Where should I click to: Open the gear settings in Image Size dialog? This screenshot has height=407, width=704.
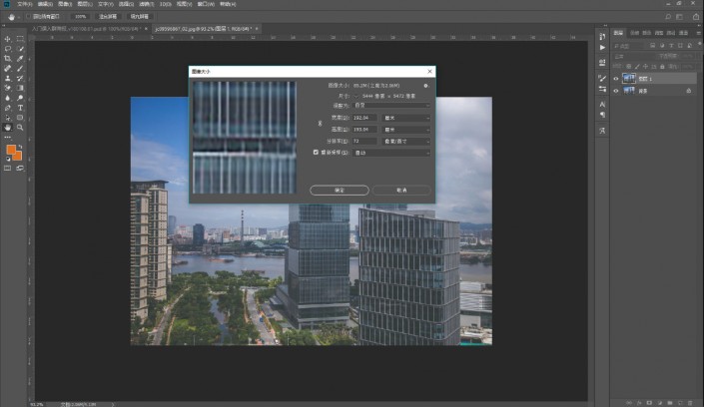point(425,86)
